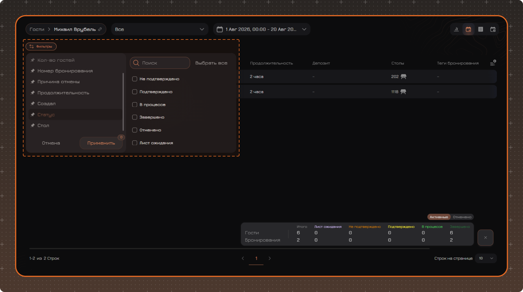Open the 1 Авг 2026 date range dropdown

point(262,29)
